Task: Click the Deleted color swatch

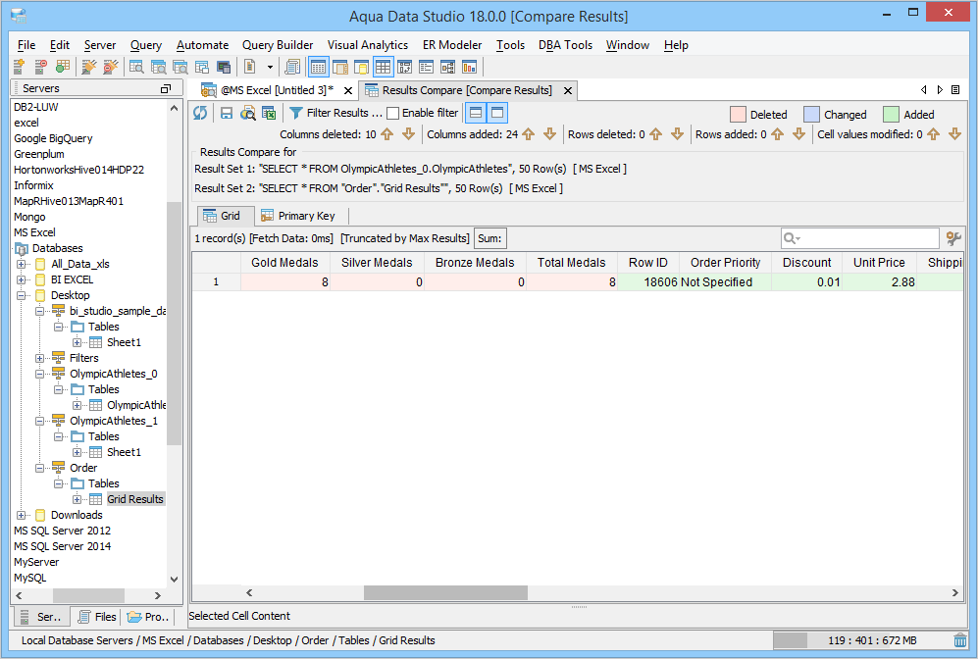Action: point(738,114)
